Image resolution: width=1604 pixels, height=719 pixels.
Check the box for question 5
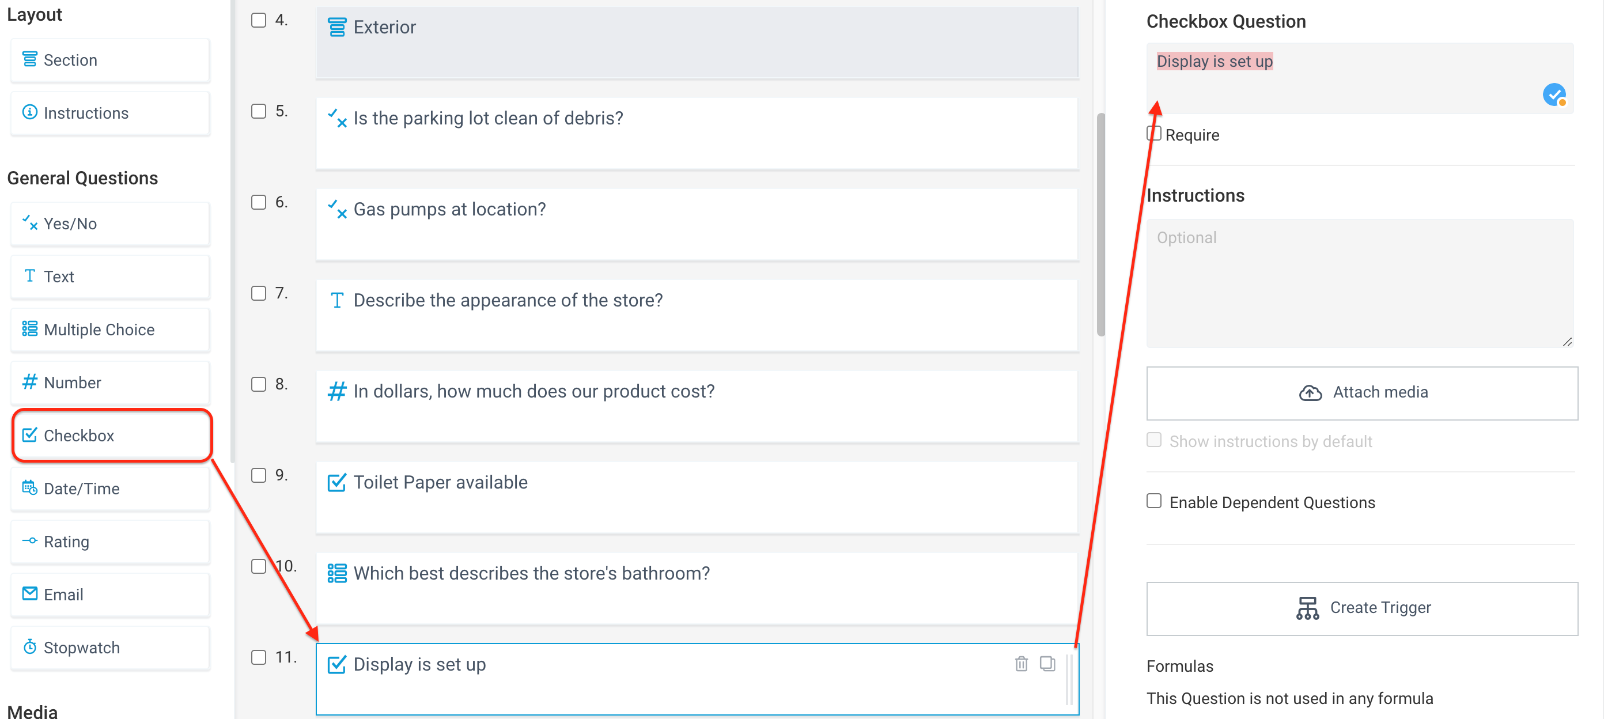(x=259, y=111)
